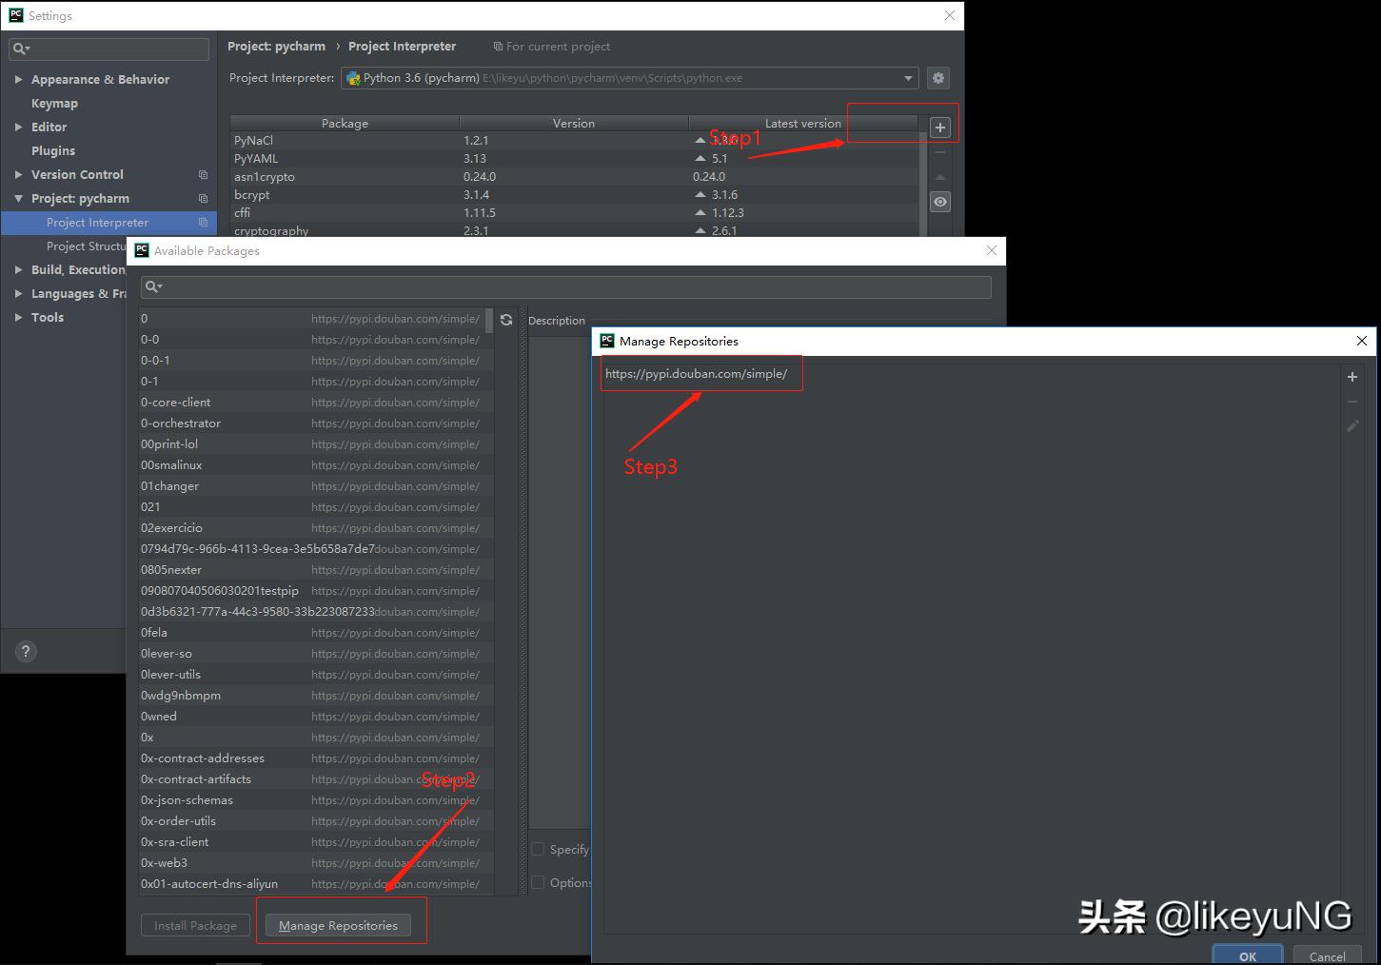Click the Install Package button
Image resolution: width=1381 pixels, height=965 pixels.
pos(196,925)
